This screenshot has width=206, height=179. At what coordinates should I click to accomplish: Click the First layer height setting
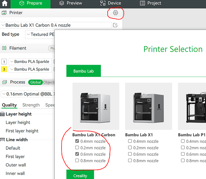pyautogui.click(x=22, y=131)
